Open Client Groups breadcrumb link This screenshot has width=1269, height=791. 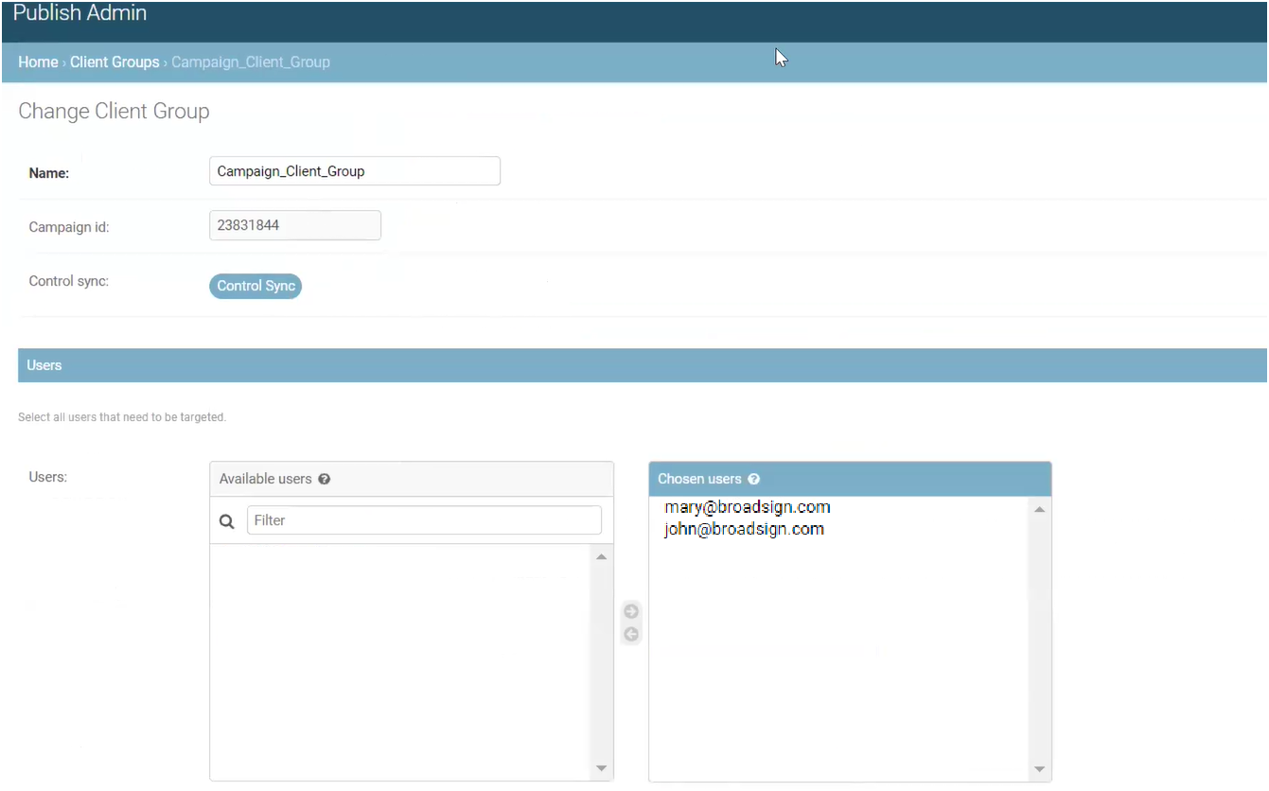pos(115,62)
